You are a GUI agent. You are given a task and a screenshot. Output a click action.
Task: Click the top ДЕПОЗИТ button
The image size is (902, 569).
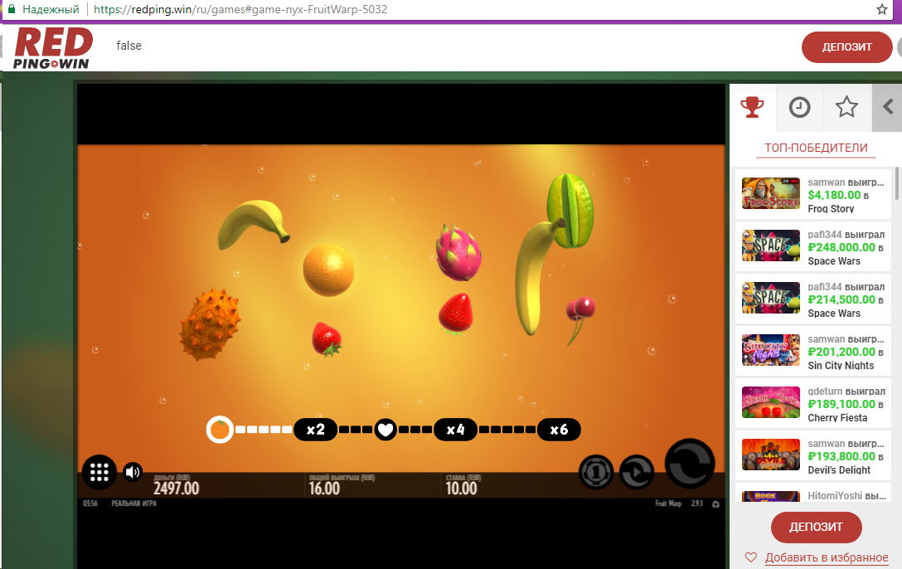click(846, 47)
